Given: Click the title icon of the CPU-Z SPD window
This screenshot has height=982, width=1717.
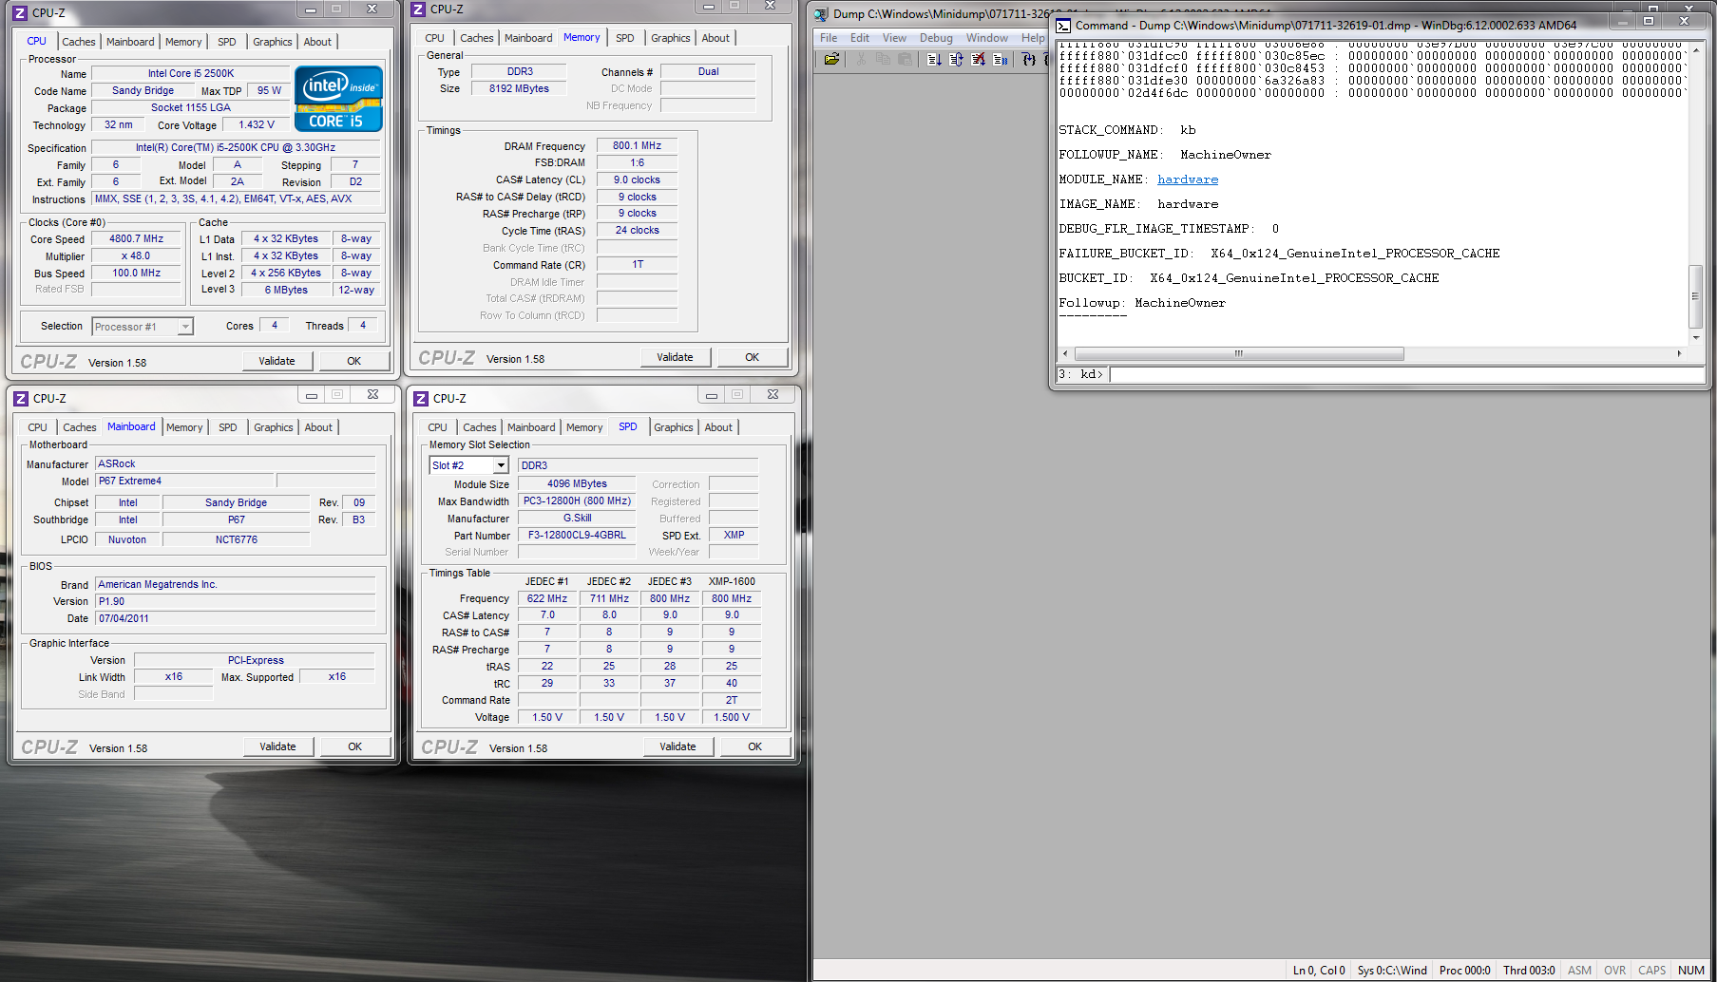Looking at the screenshot, I should (x=421, y=399).
